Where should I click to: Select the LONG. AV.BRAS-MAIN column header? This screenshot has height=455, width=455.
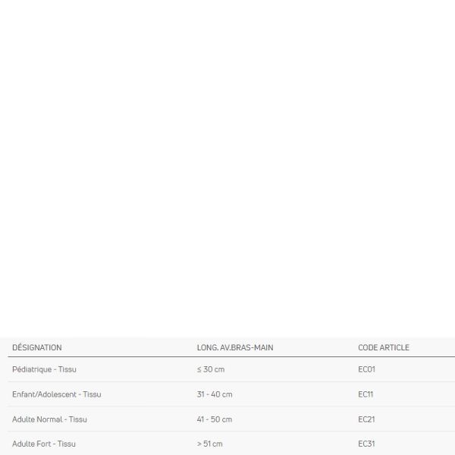[x=235, y=347]
